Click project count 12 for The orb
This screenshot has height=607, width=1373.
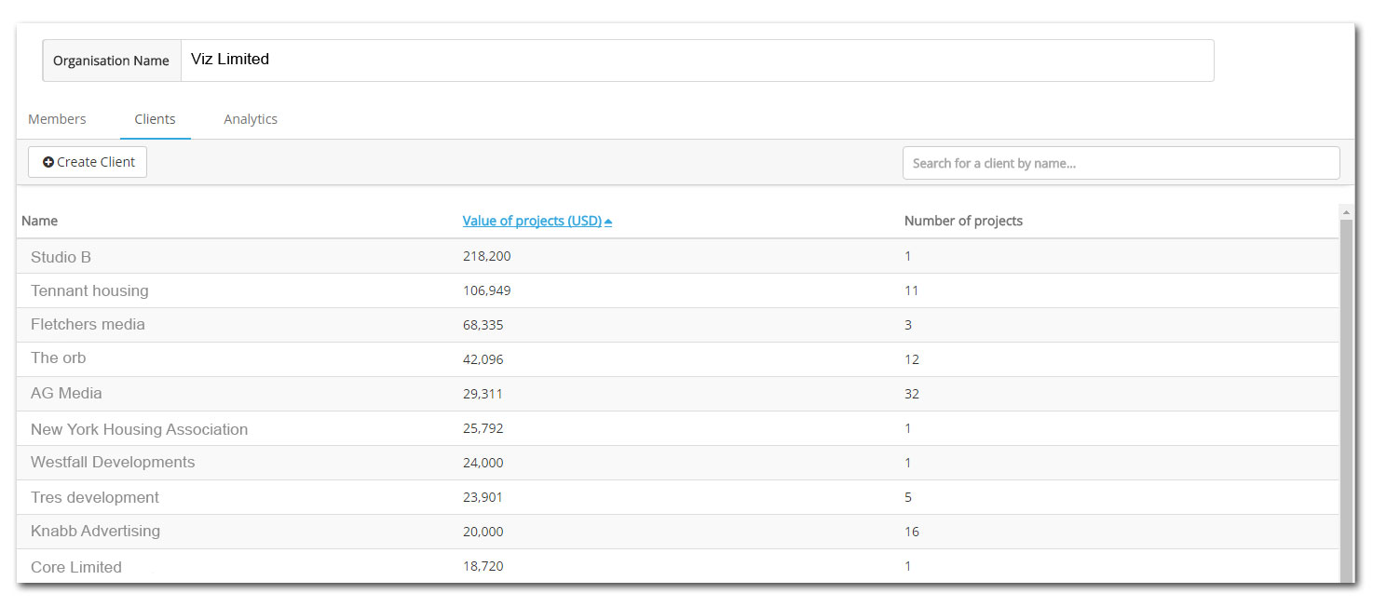[x=911, y=359]
